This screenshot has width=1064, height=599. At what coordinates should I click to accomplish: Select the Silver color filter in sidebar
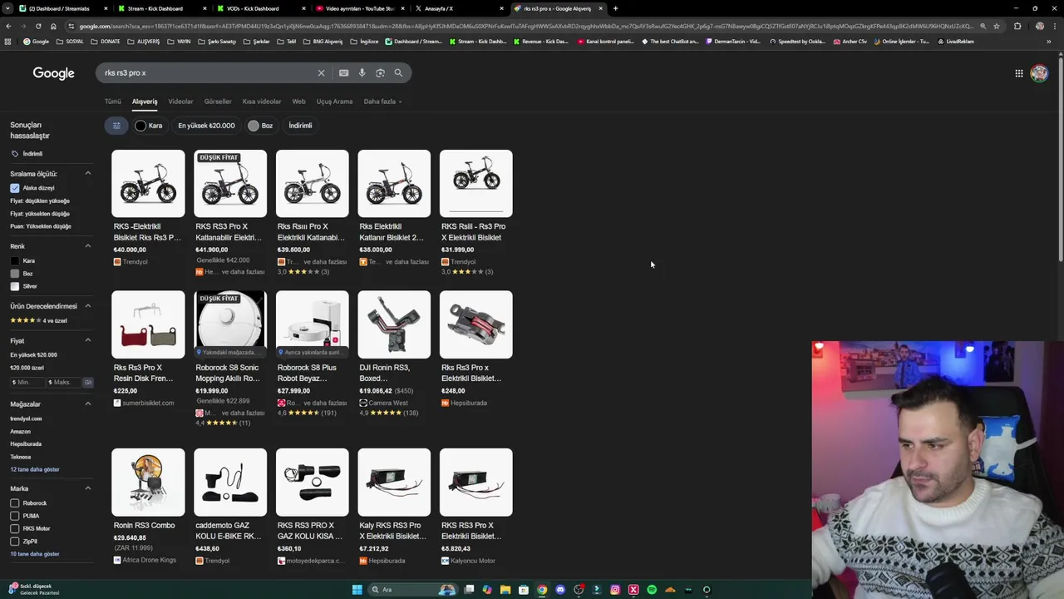coord(24,286)
